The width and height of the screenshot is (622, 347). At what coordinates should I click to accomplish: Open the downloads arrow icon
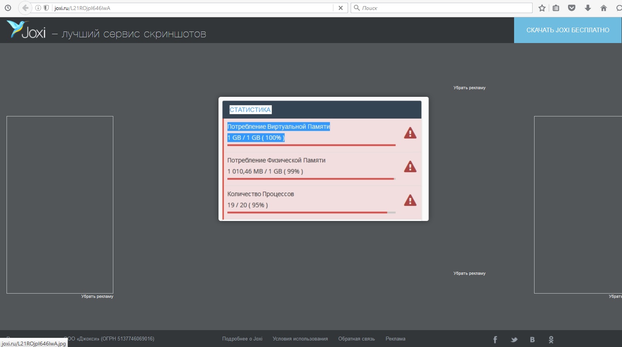click(x=588, y=8)
